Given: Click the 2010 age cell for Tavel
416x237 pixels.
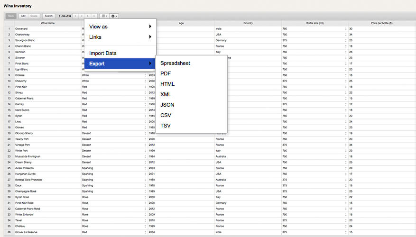Looking at the screenshot, I should tap(181, 220).
